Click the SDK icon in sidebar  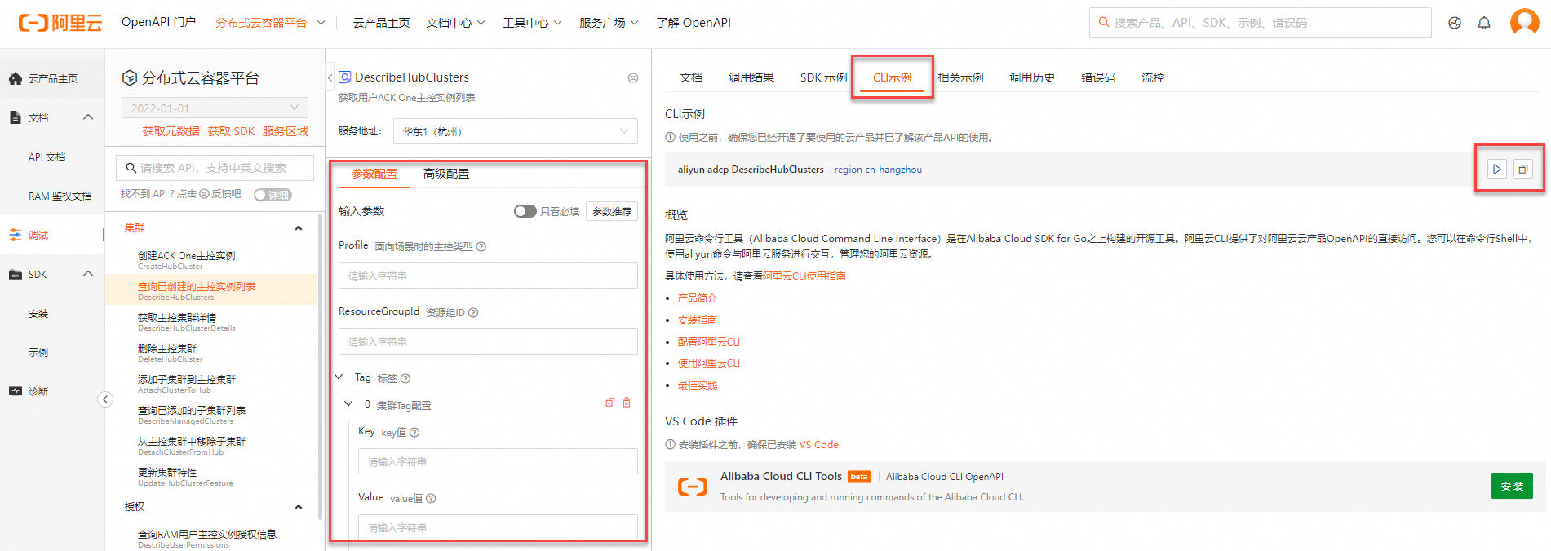[x=16, y=274]
